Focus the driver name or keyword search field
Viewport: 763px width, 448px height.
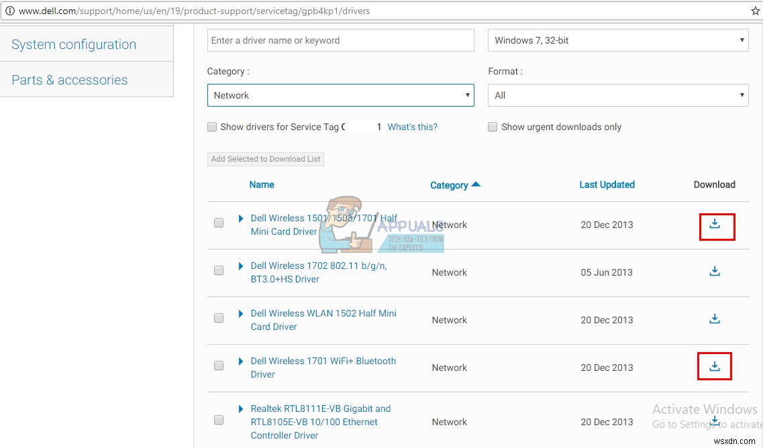point(341,40)
